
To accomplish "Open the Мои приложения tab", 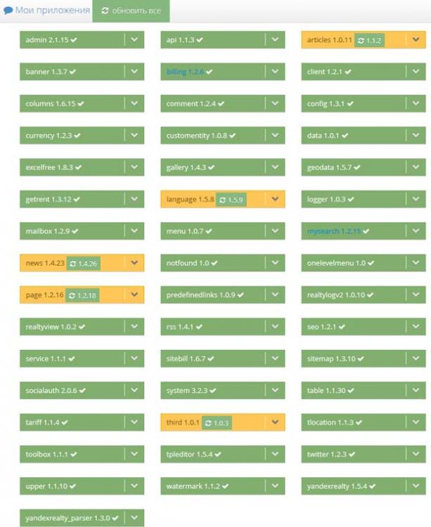I will coord(46,11).
